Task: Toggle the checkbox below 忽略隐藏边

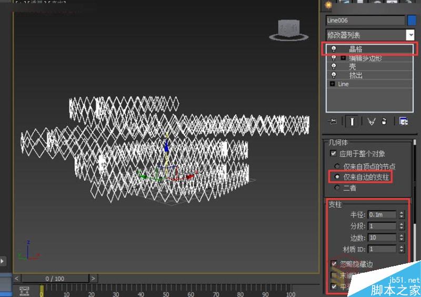Action: (334, 275)
